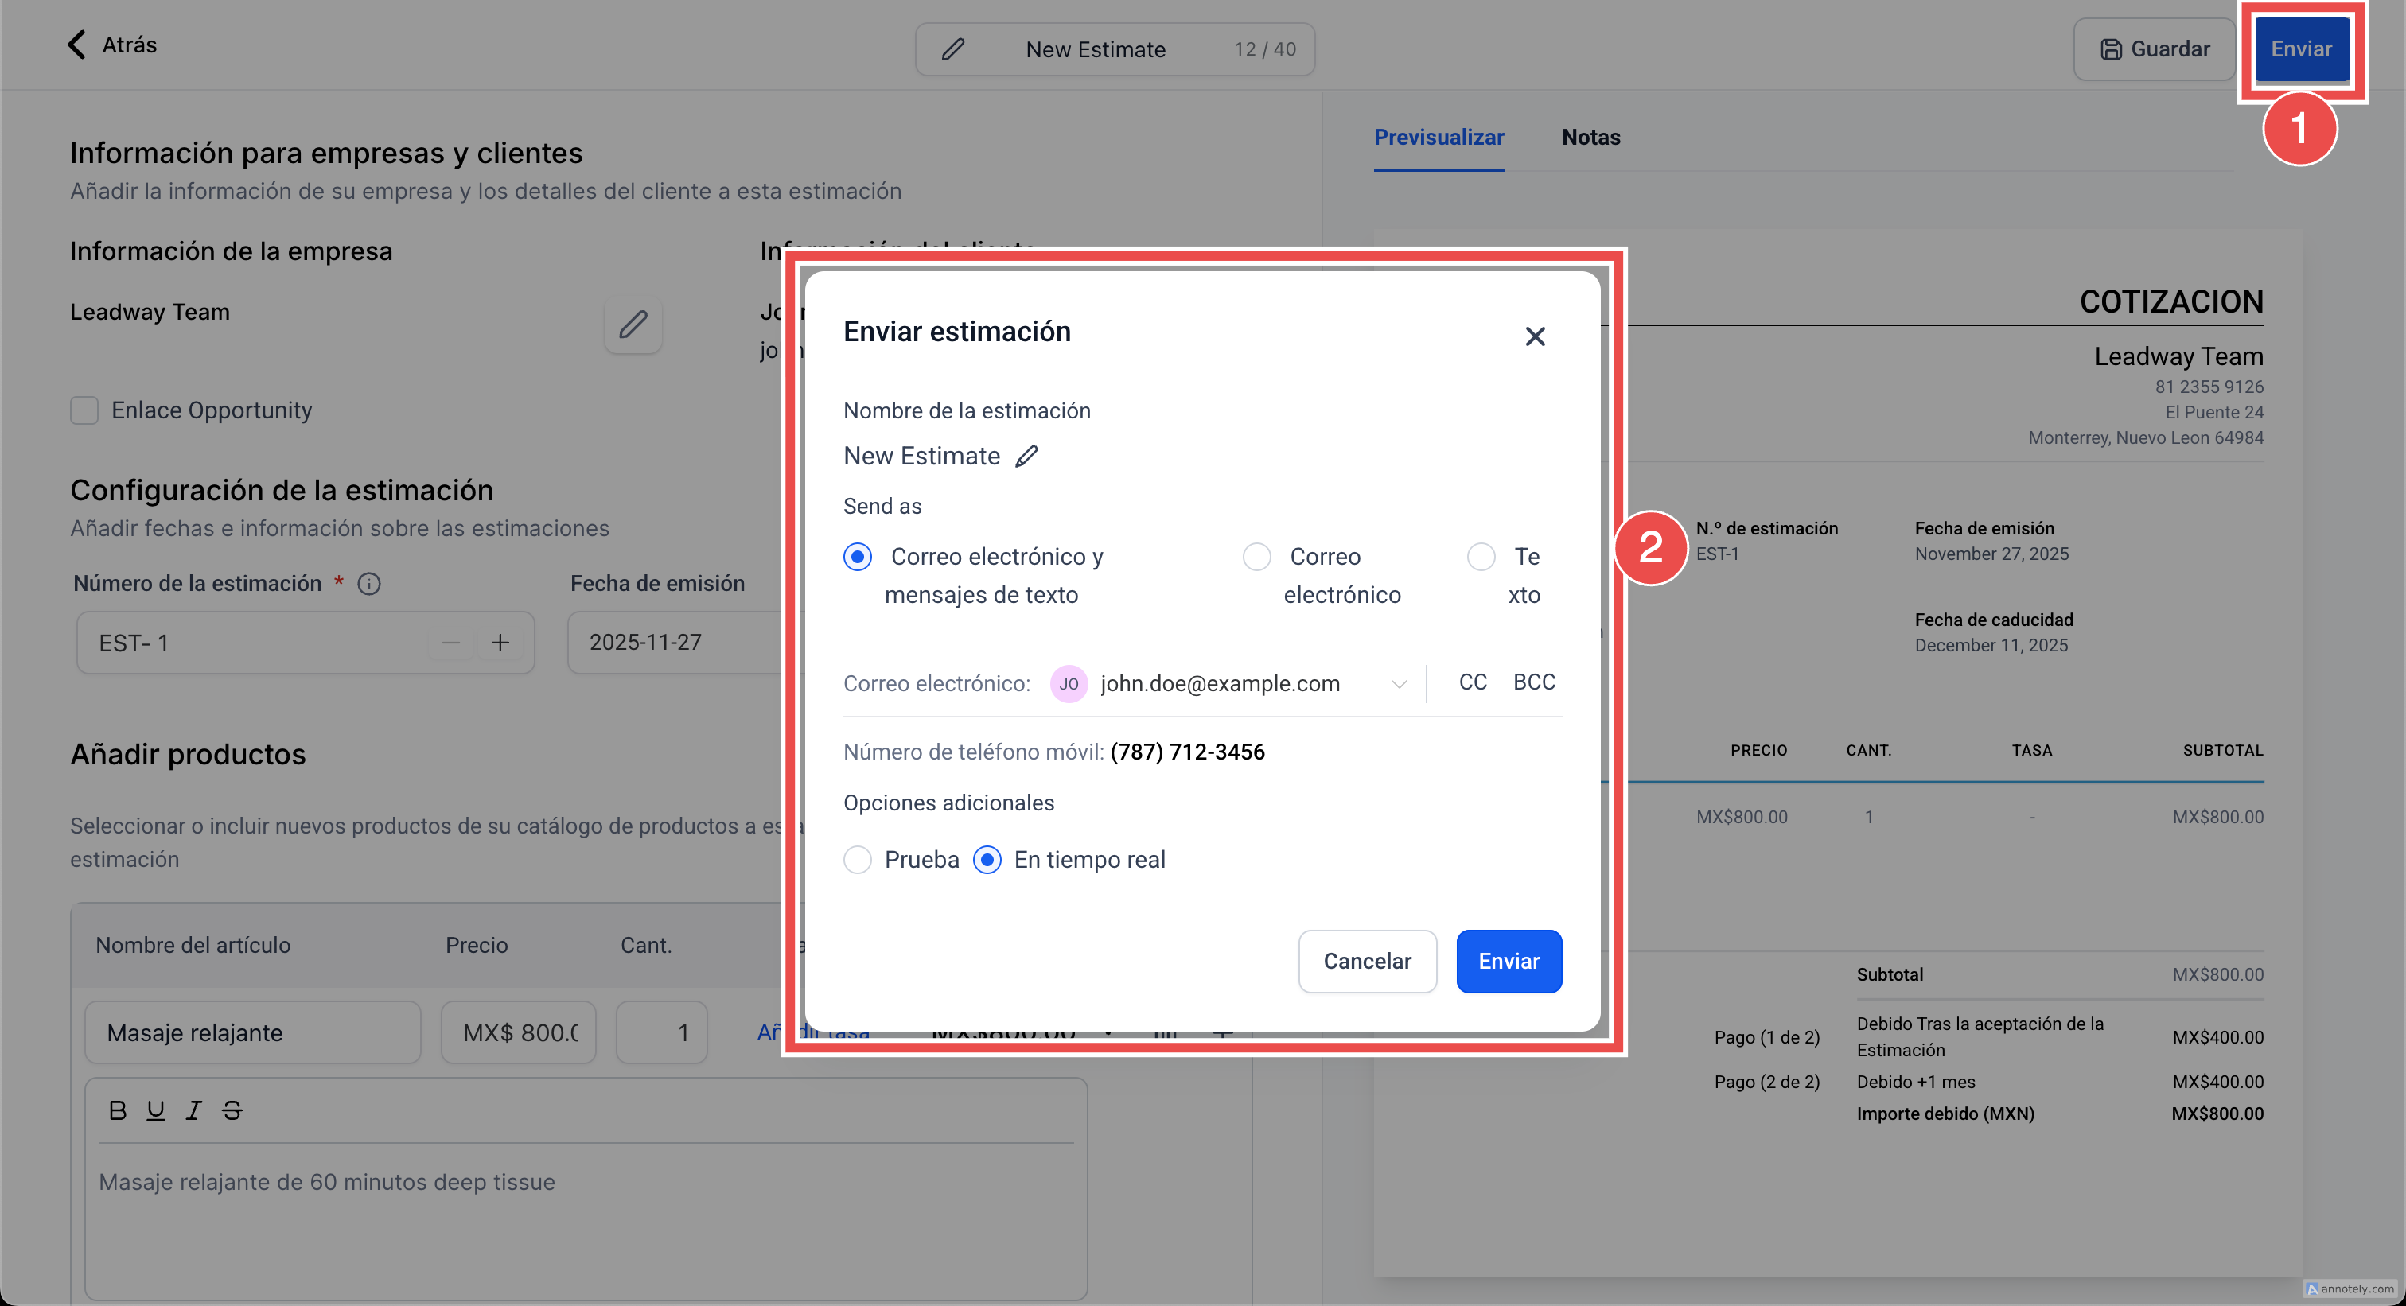The image size is (2406, 1306).
Task: Toggle Italic formatting in the description editor
Action: 193,1110
